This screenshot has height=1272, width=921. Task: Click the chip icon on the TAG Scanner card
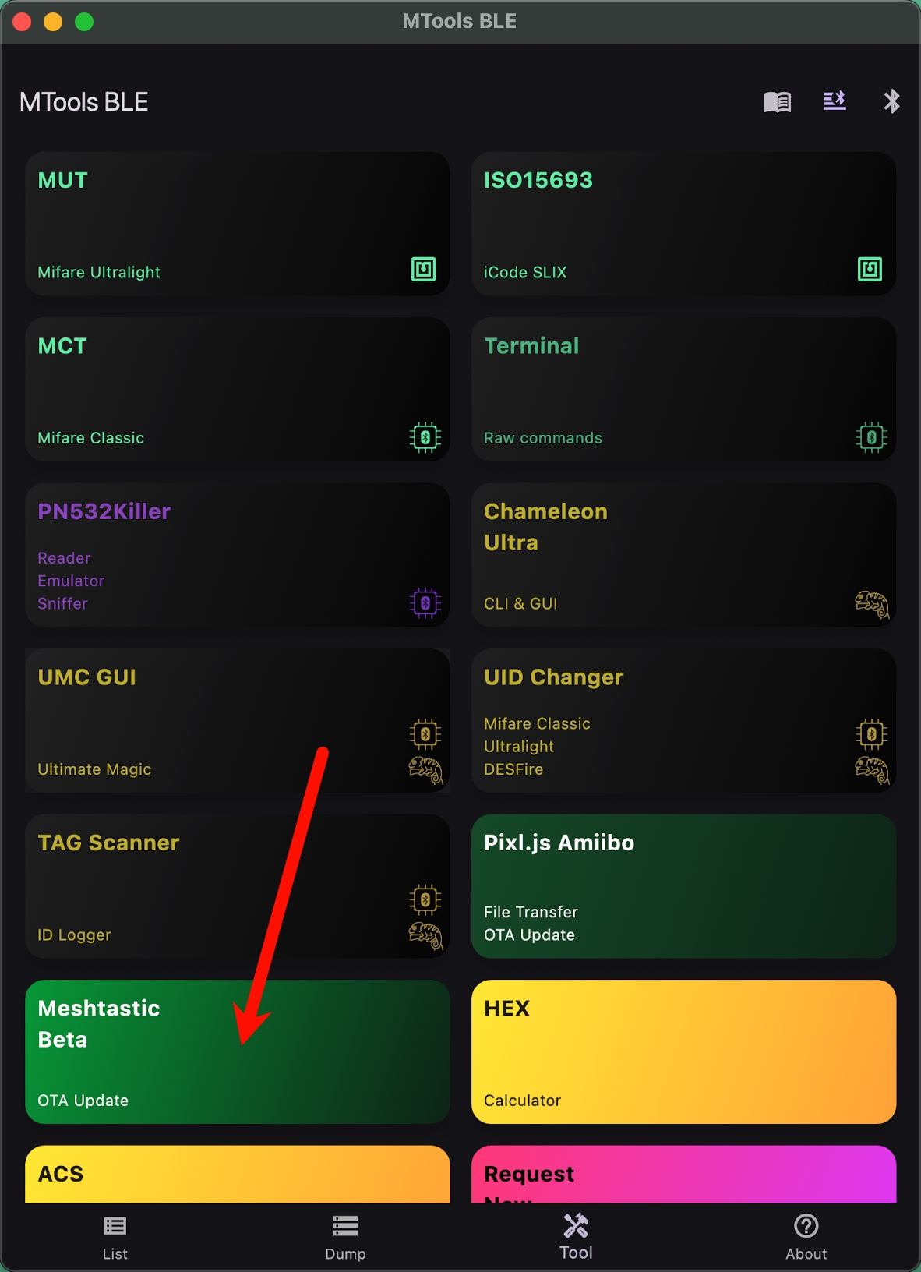point(424,898)
